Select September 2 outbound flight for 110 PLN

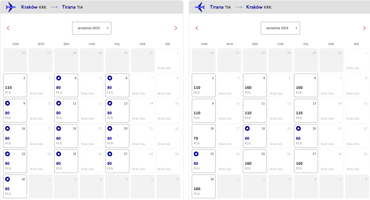[x=15, y=85]
